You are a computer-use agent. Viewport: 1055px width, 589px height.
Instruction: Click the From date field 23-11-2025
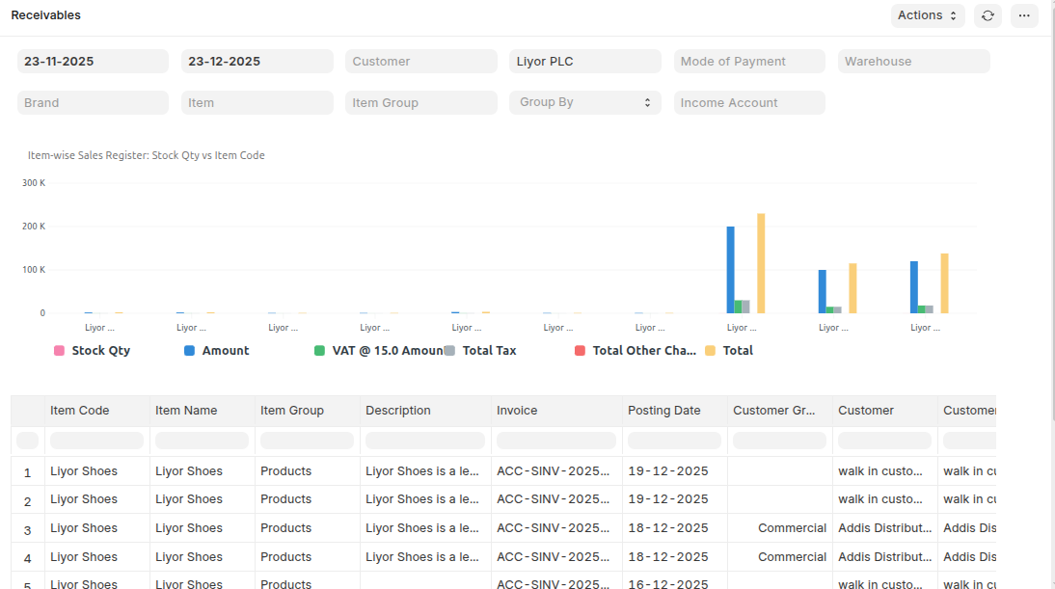[x=93, y=62]
